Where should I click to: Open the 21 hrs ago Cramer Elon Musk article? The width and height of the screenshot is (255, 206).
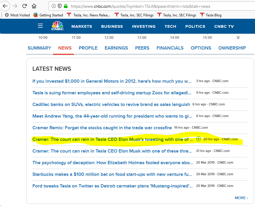(112, 151)
